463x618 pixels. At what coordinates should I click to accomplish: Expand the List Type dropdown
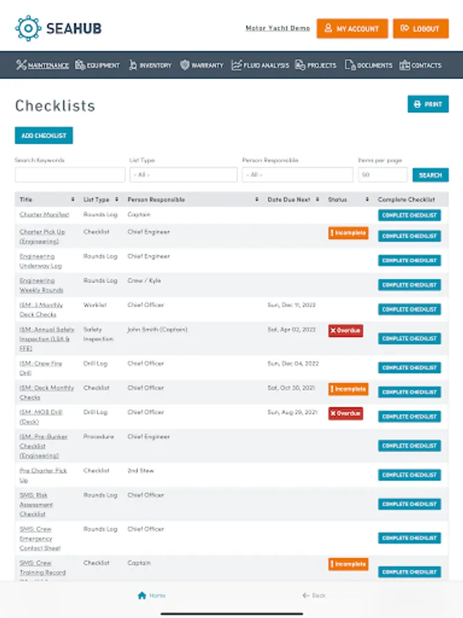[183, 175]
